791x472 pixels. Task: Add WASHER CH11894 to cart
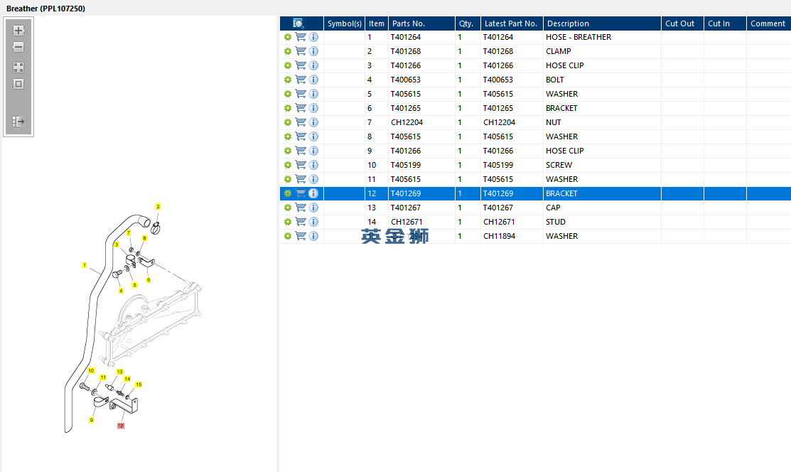pos(301,236)
